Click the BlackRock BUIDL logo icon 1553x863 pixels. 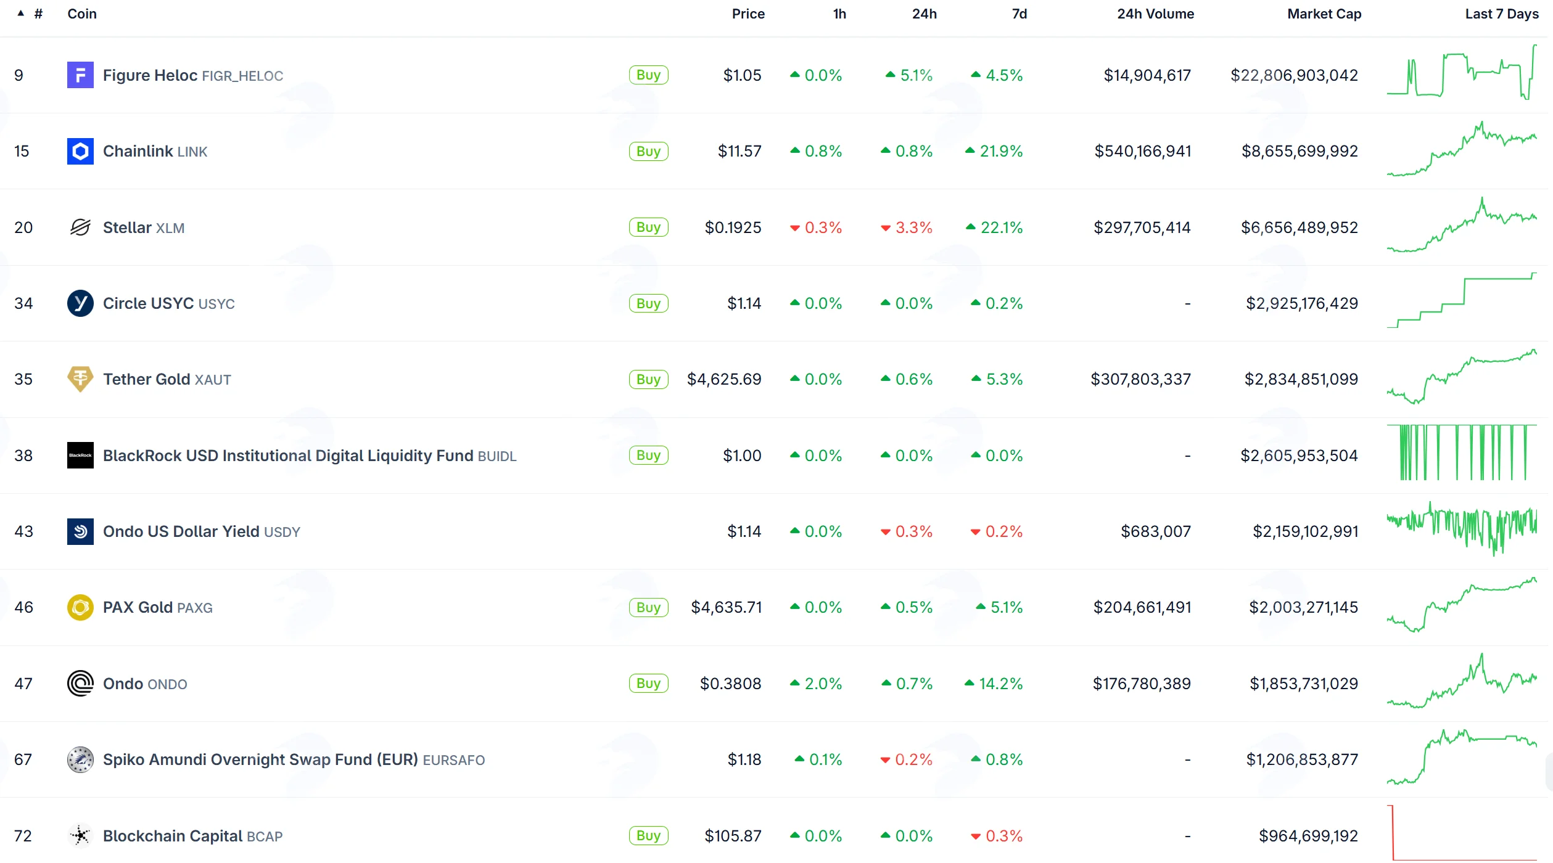(x=80, y=456)
